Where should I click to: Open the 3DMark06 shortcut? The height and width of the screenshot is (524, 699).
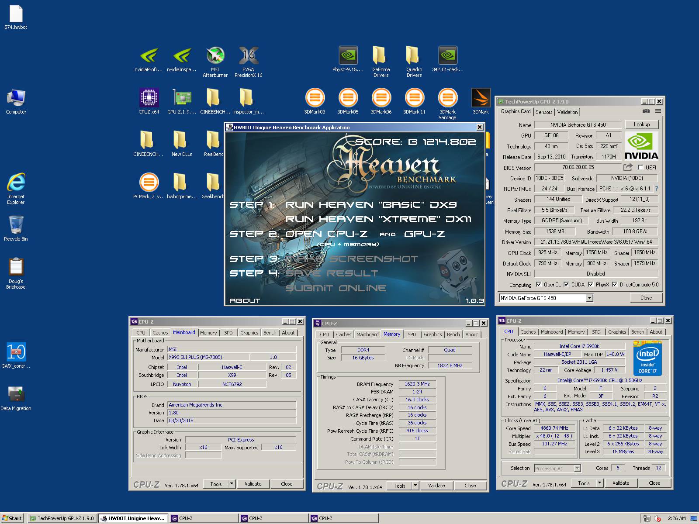pyautogui.click(x=381, y=101)
